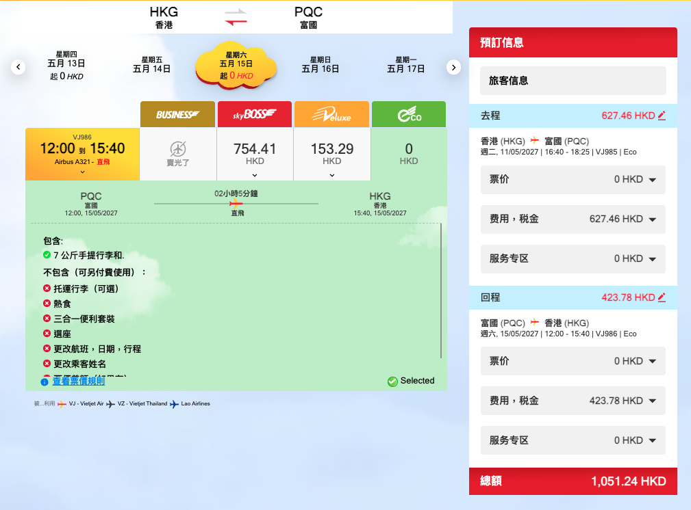
Task: Expand the SkyBoss 754.41 HKD fare chevron
Action: 255,175
